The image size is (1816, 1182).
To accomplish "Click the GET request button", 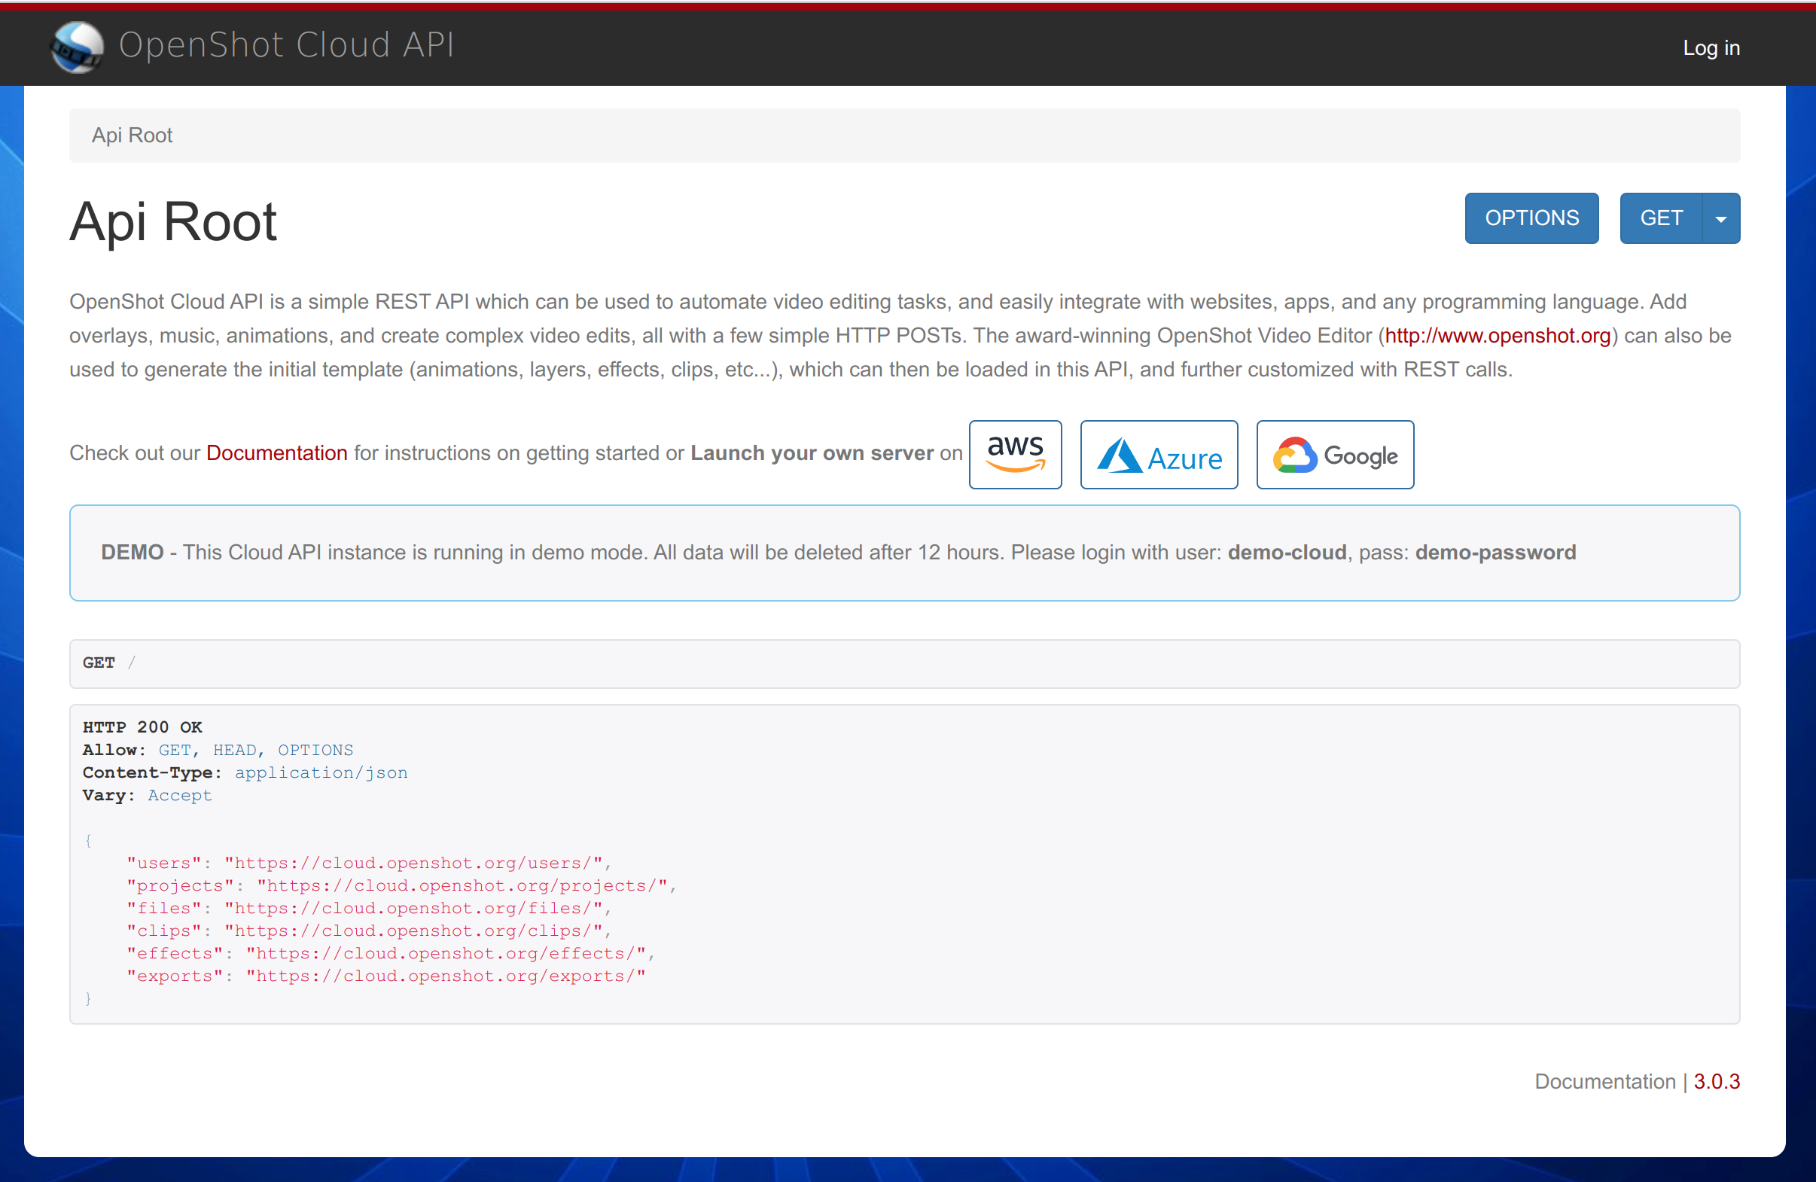I will click(1660, 218).
